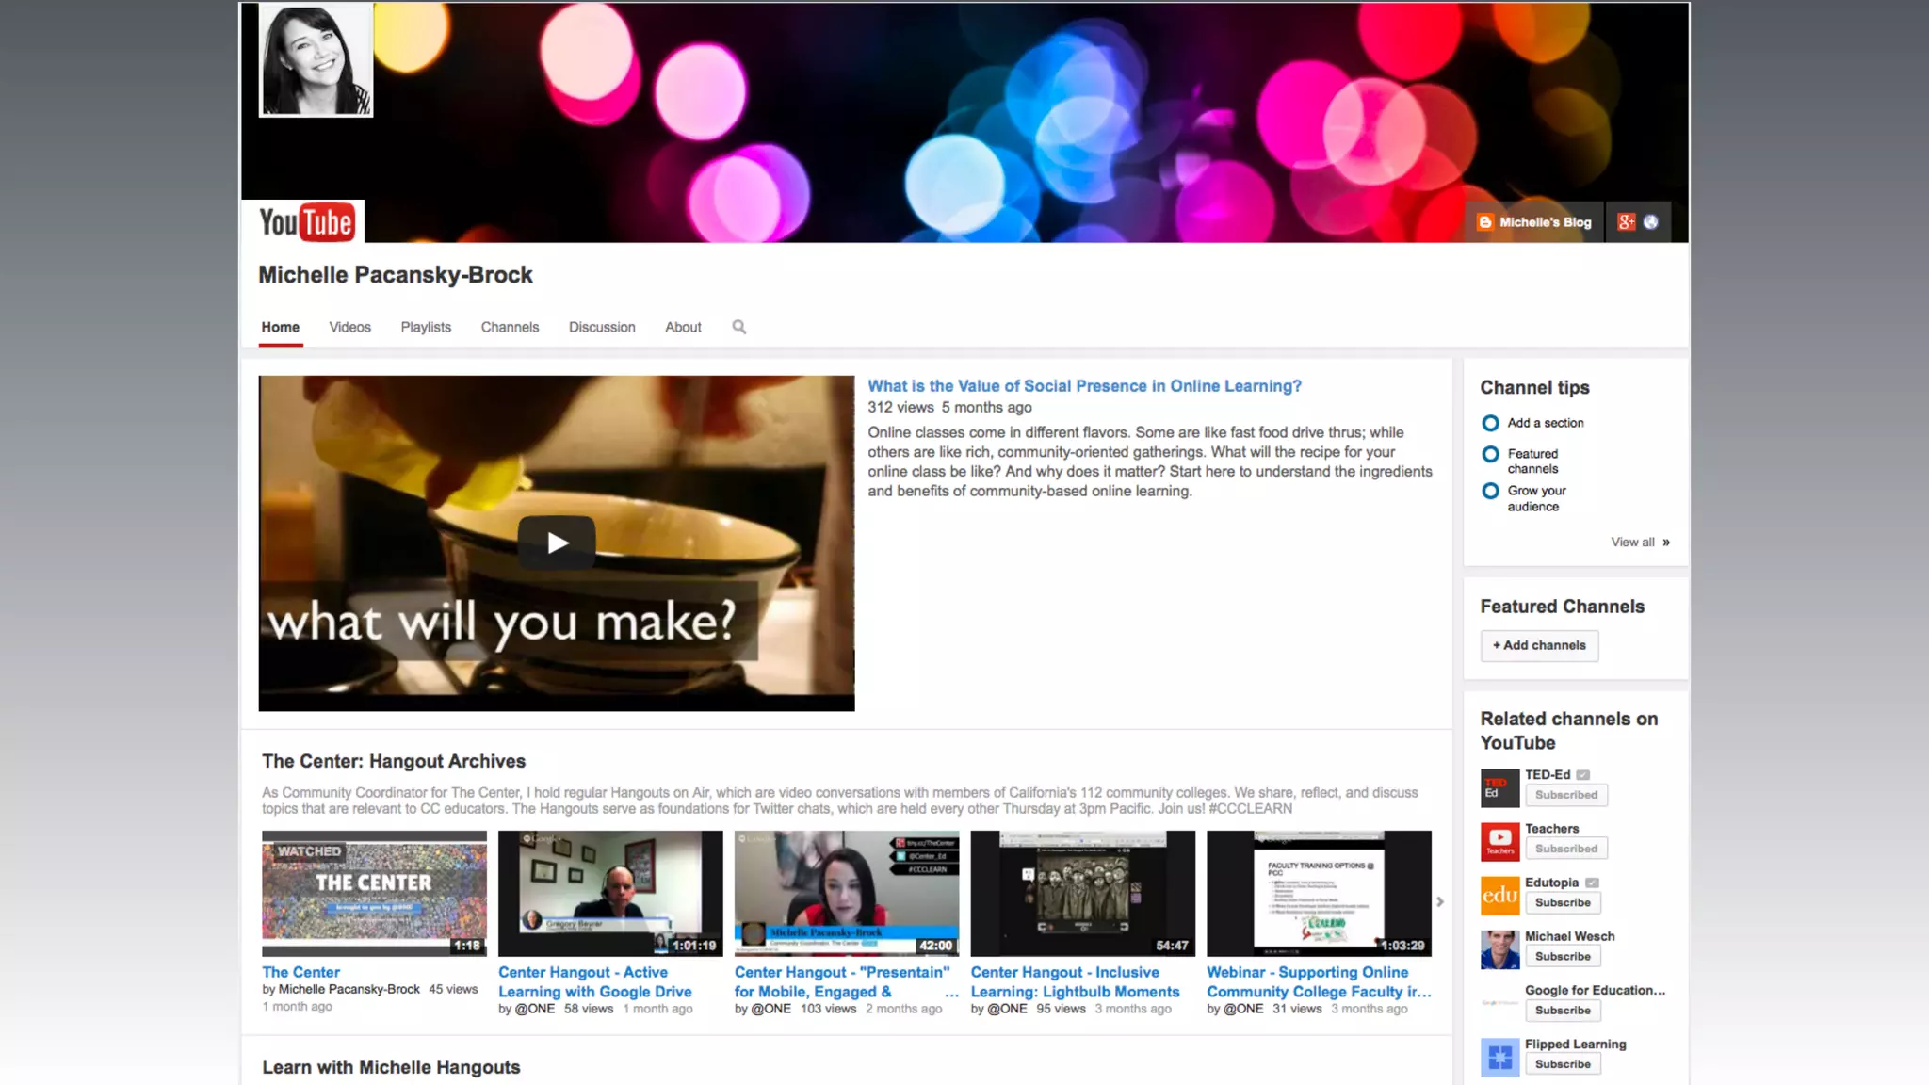Click the channel search magnifier icon
The width and height of the screenshot is (1929, 1085).
click(x=739, y=327)
